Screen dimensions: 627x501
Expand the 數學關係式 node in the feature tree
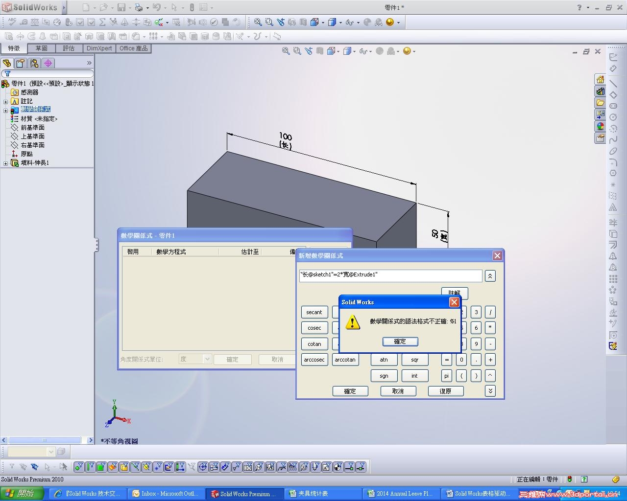pyautogui.click(x=5, y=111)
